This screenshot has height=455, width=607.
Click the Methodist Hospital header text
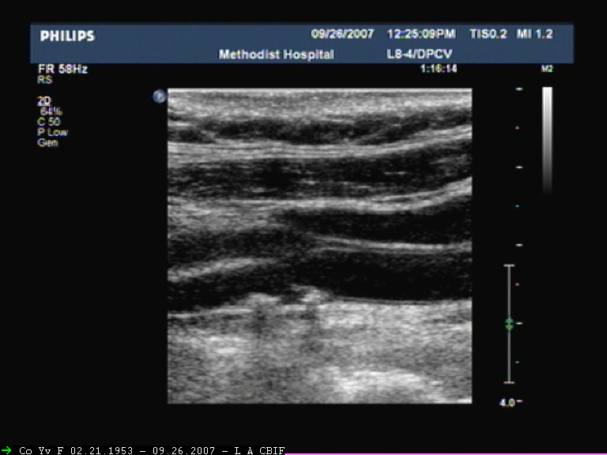tap(276, 55)
